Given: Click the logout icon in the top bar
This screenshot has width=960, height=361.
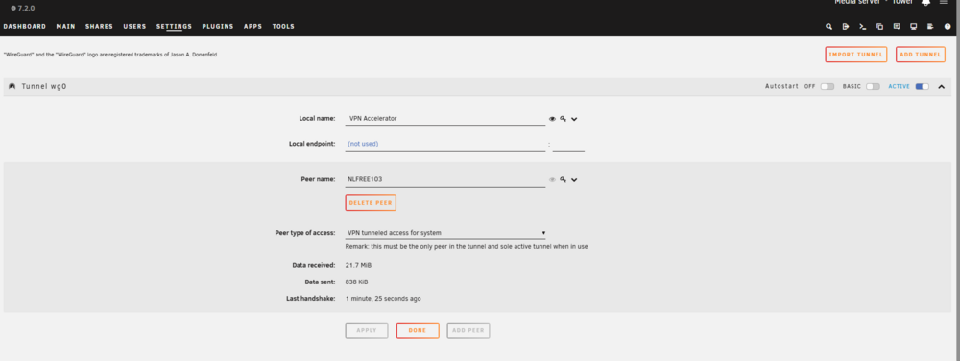Looking at the screenshot, I should tap(846, 26).
